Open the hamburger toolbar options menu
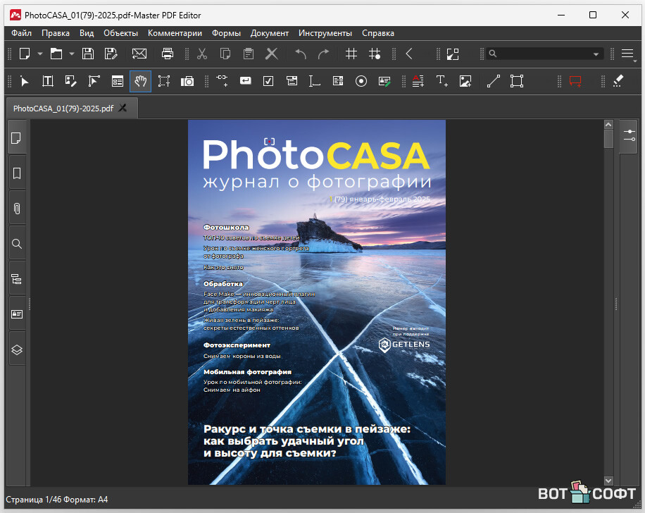This screenshot has height=513, width=645. (627, 54)
